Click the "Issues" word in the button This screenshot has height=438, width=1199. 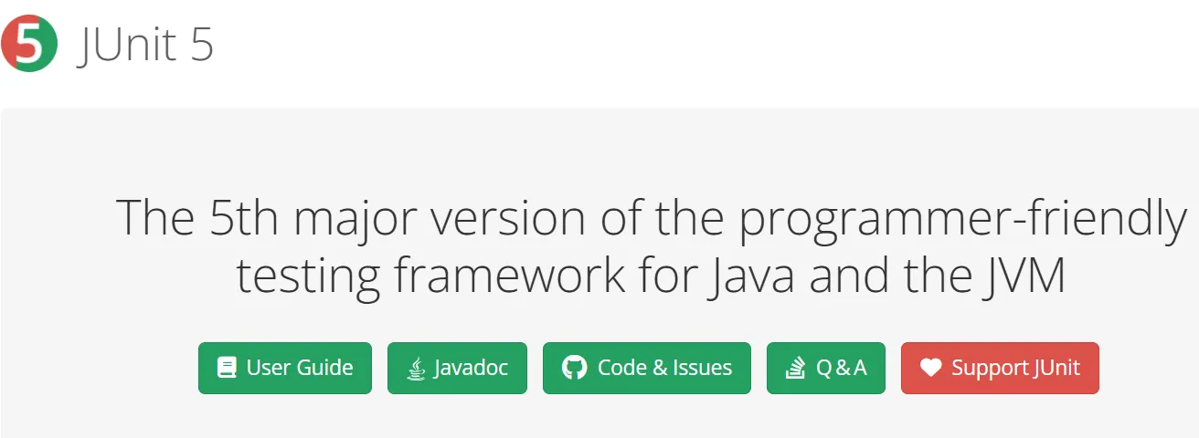[x=702, y=368]
